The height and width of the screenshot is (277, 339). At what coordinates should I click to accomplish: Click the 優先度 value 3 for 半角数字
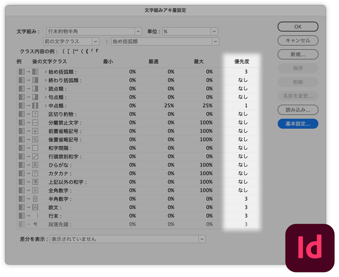[246, 199]
